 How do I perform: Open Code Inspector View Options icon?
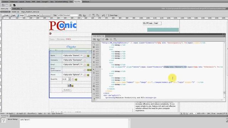click(115, 39)
